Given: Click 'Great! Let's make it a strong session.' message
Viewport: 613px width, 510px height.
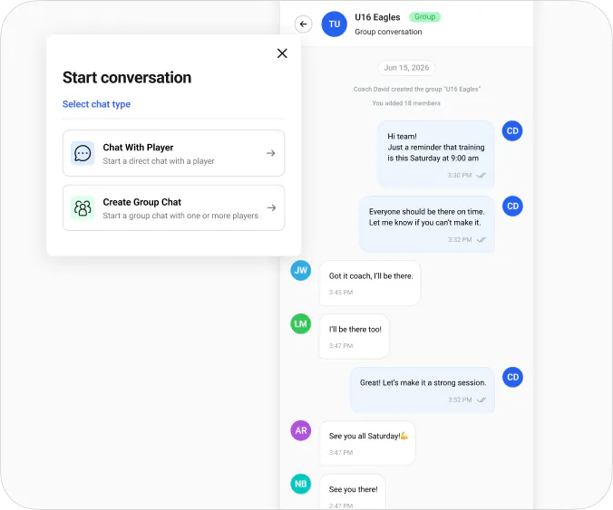Looking at the screenshot, I should 423,390.
